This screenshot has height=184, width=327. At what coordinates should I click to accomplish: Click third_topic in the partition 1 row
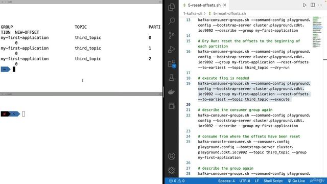coord(88,48)
